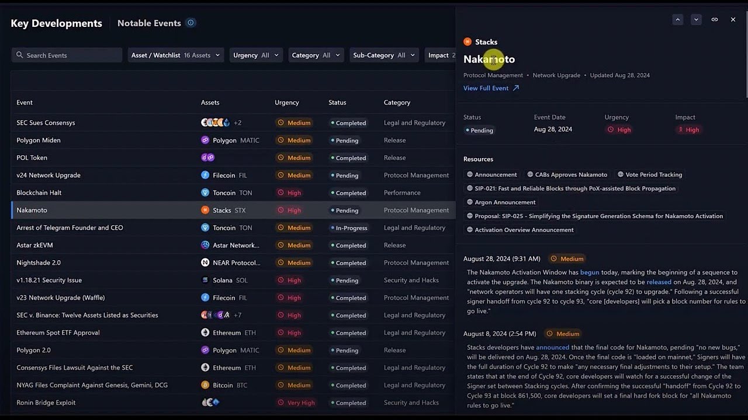Viewport: 748px width, 420px height.
Task: Open the Argon Announcement resource
Action: [x=501, y=202]
